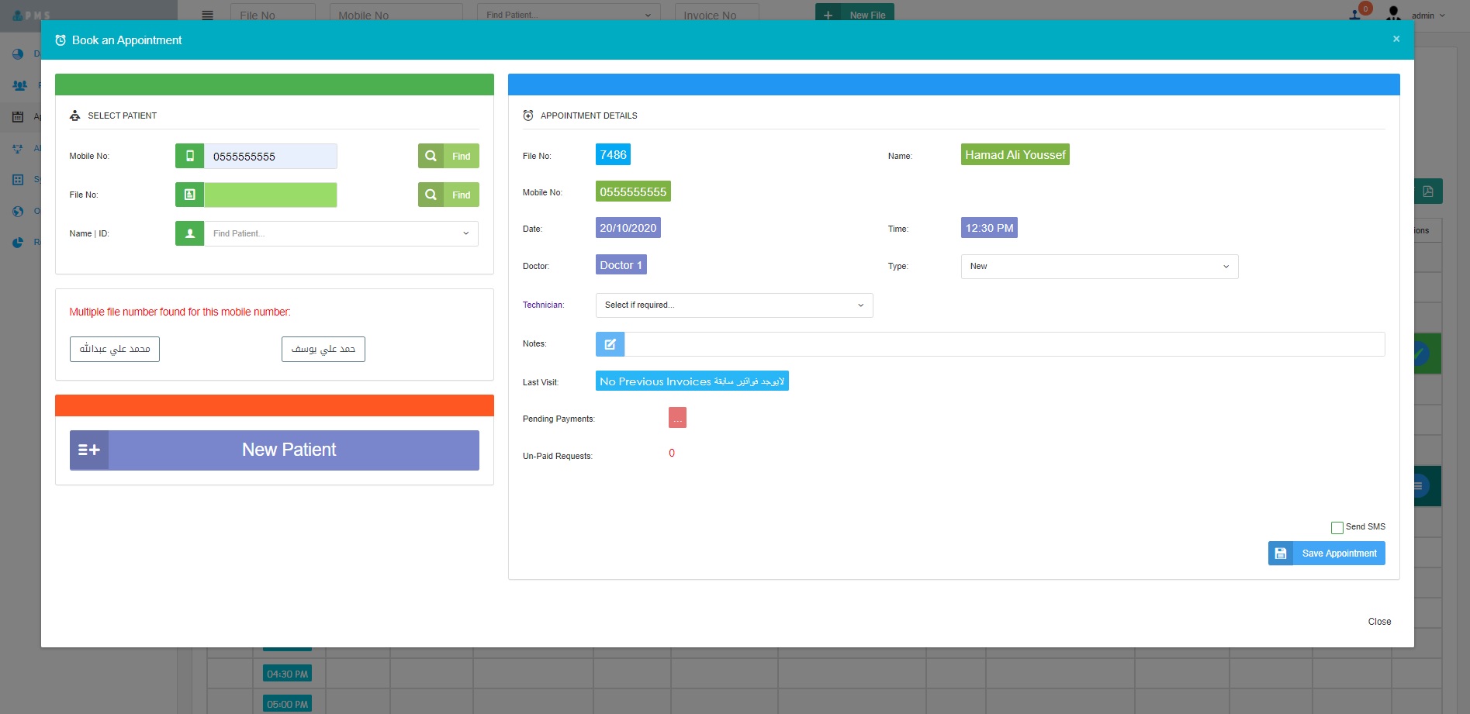Choose patient حمد علي يوسف
The image size is (1470, 714).
point(323,350)
